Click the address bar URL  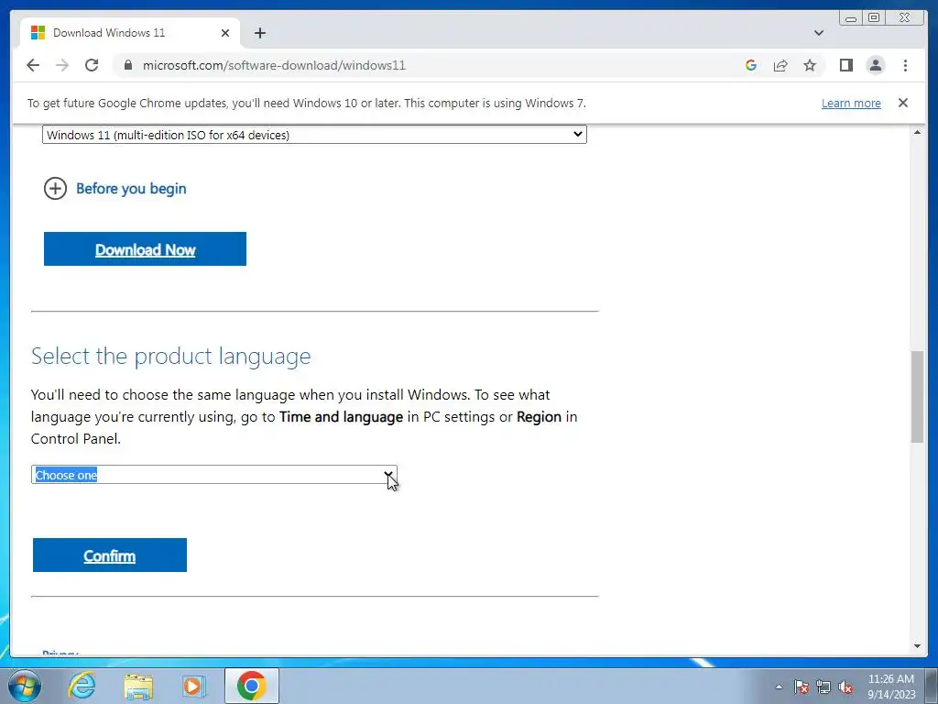274,65
